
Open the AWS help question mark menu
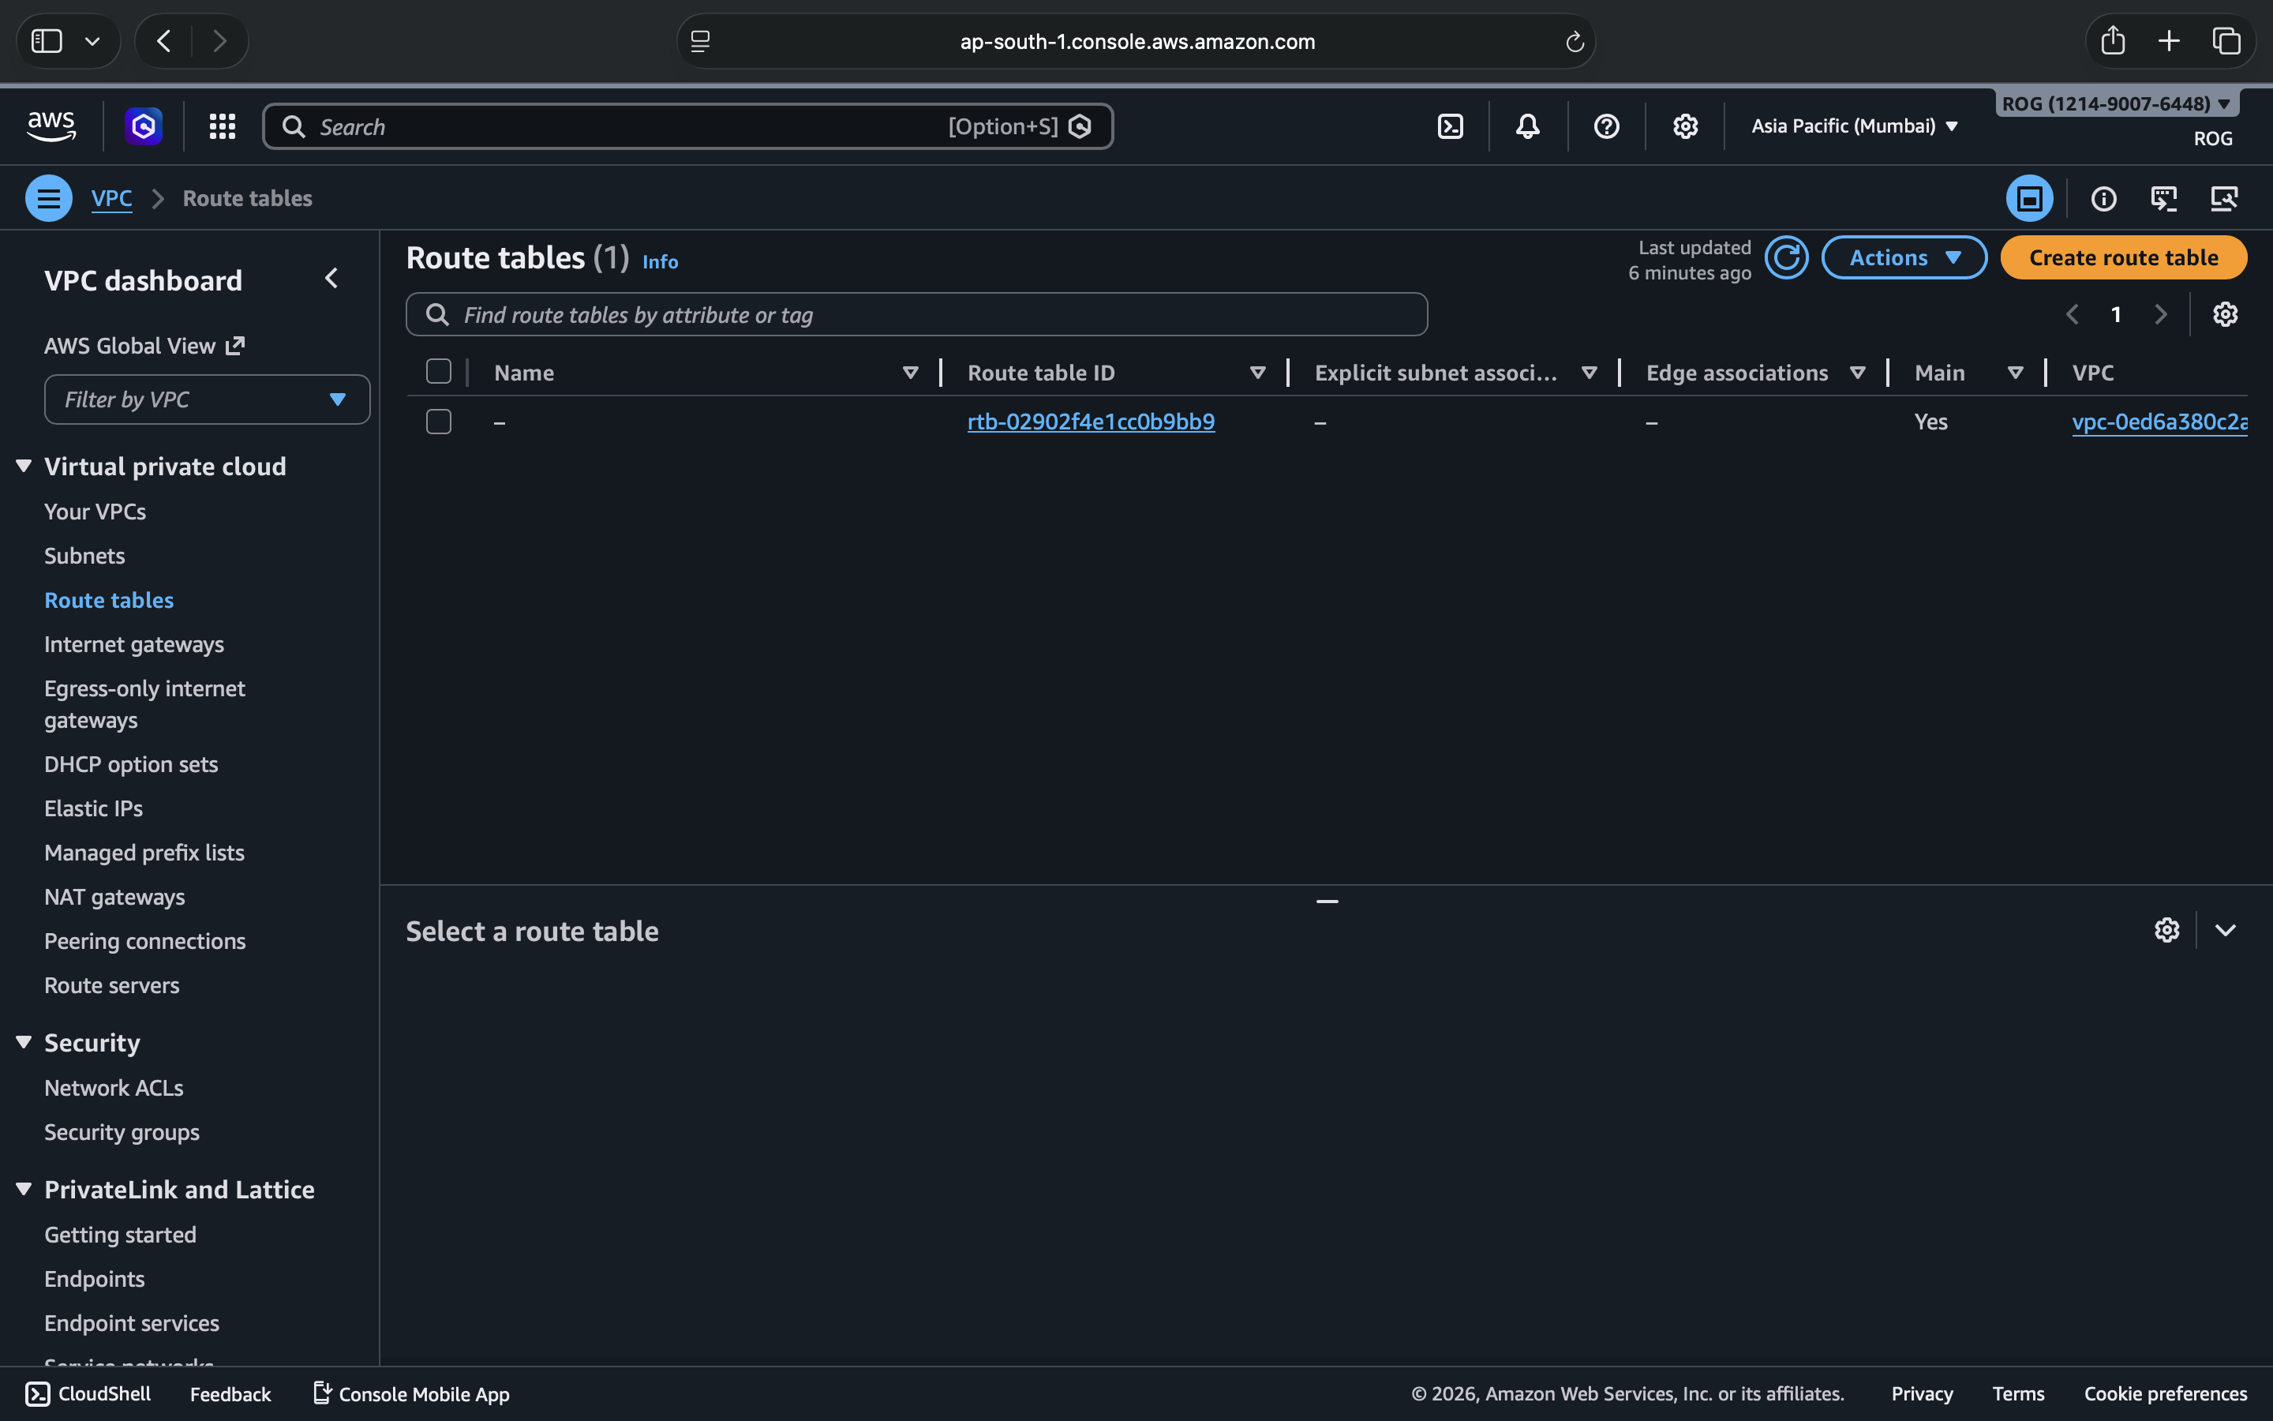point(1606,126)
